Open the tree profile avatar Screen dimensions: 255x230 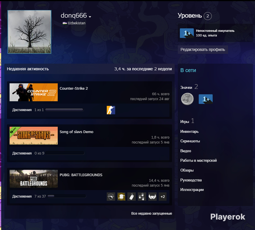[x=29, y=32]
